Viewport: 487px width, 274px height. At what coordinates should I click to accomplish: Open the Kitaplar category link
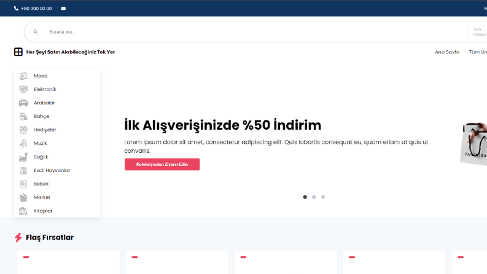tap(43, 211)
